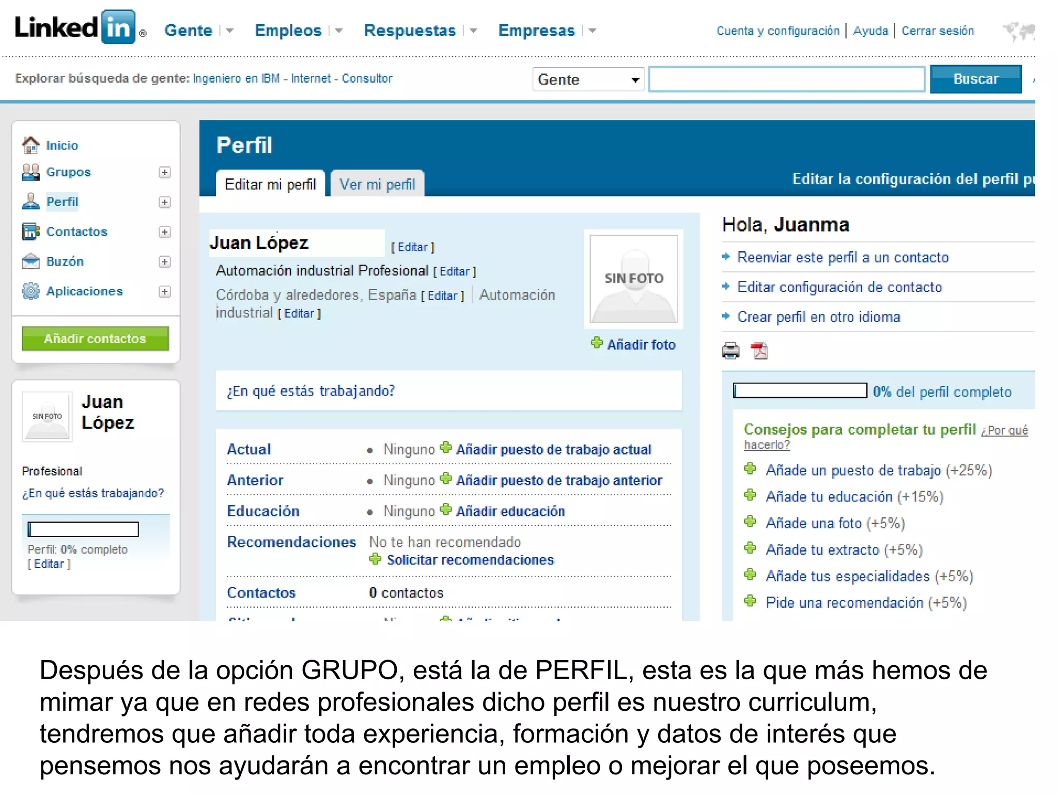Open the Empresas menu dropdown arrow
1058x794 pixels.
[592, 31]
